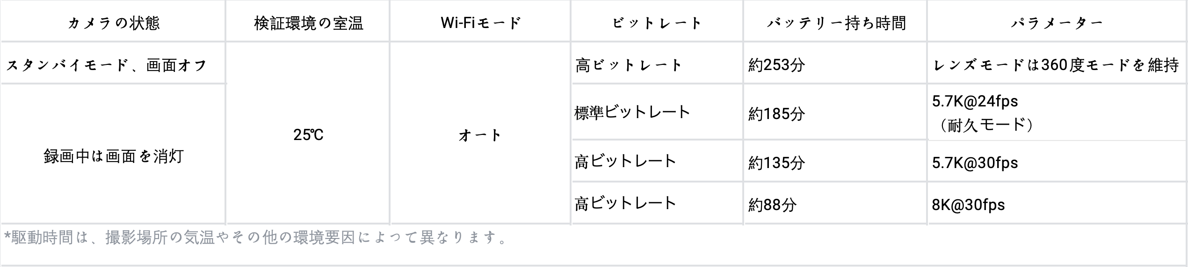Screen dimensions: 1188x267
Task: Click the 5.7K@24fps (耐久モード) parameter cell
Action: pyautogui.click(x=982, y=113)
